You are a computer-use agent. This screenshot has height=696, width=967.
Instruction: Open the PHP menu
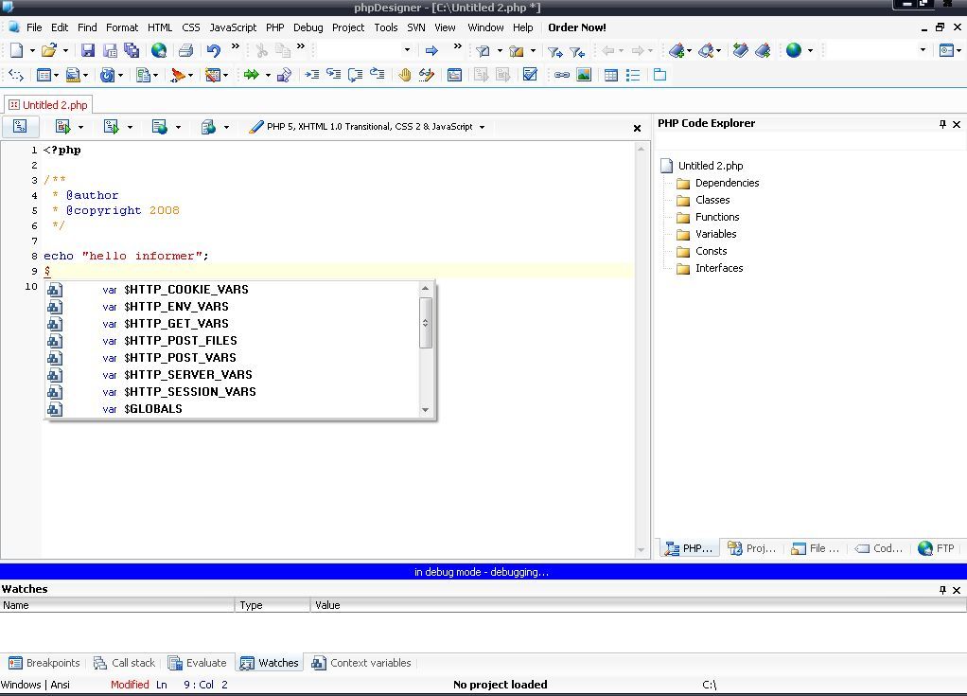click(x=275, y=27)
